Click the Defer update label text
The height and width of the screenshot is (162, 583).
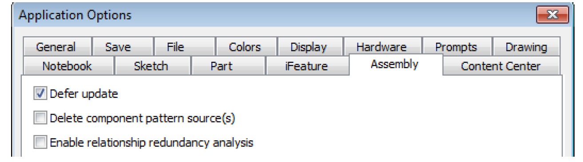click(84, 94)
